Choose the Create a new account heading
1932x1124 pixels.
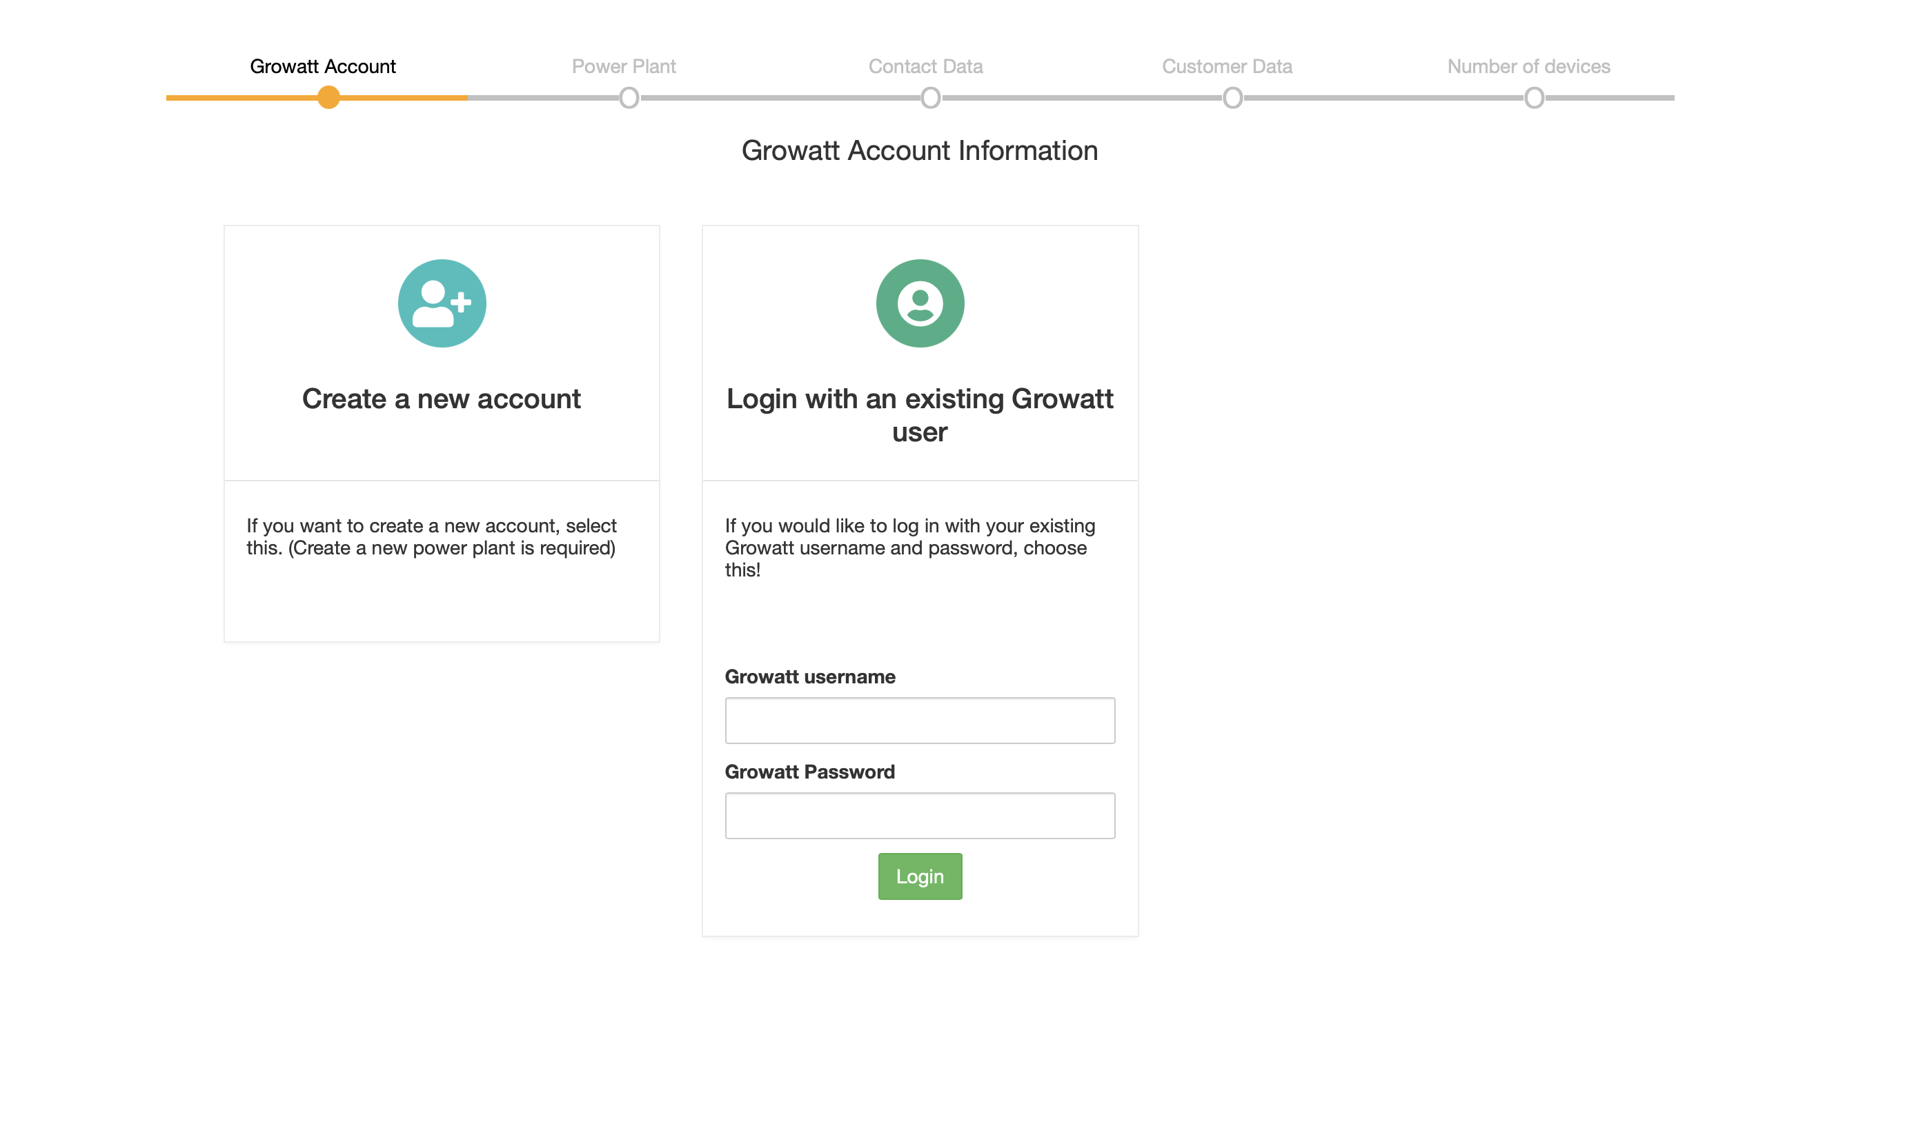(442, 399)
